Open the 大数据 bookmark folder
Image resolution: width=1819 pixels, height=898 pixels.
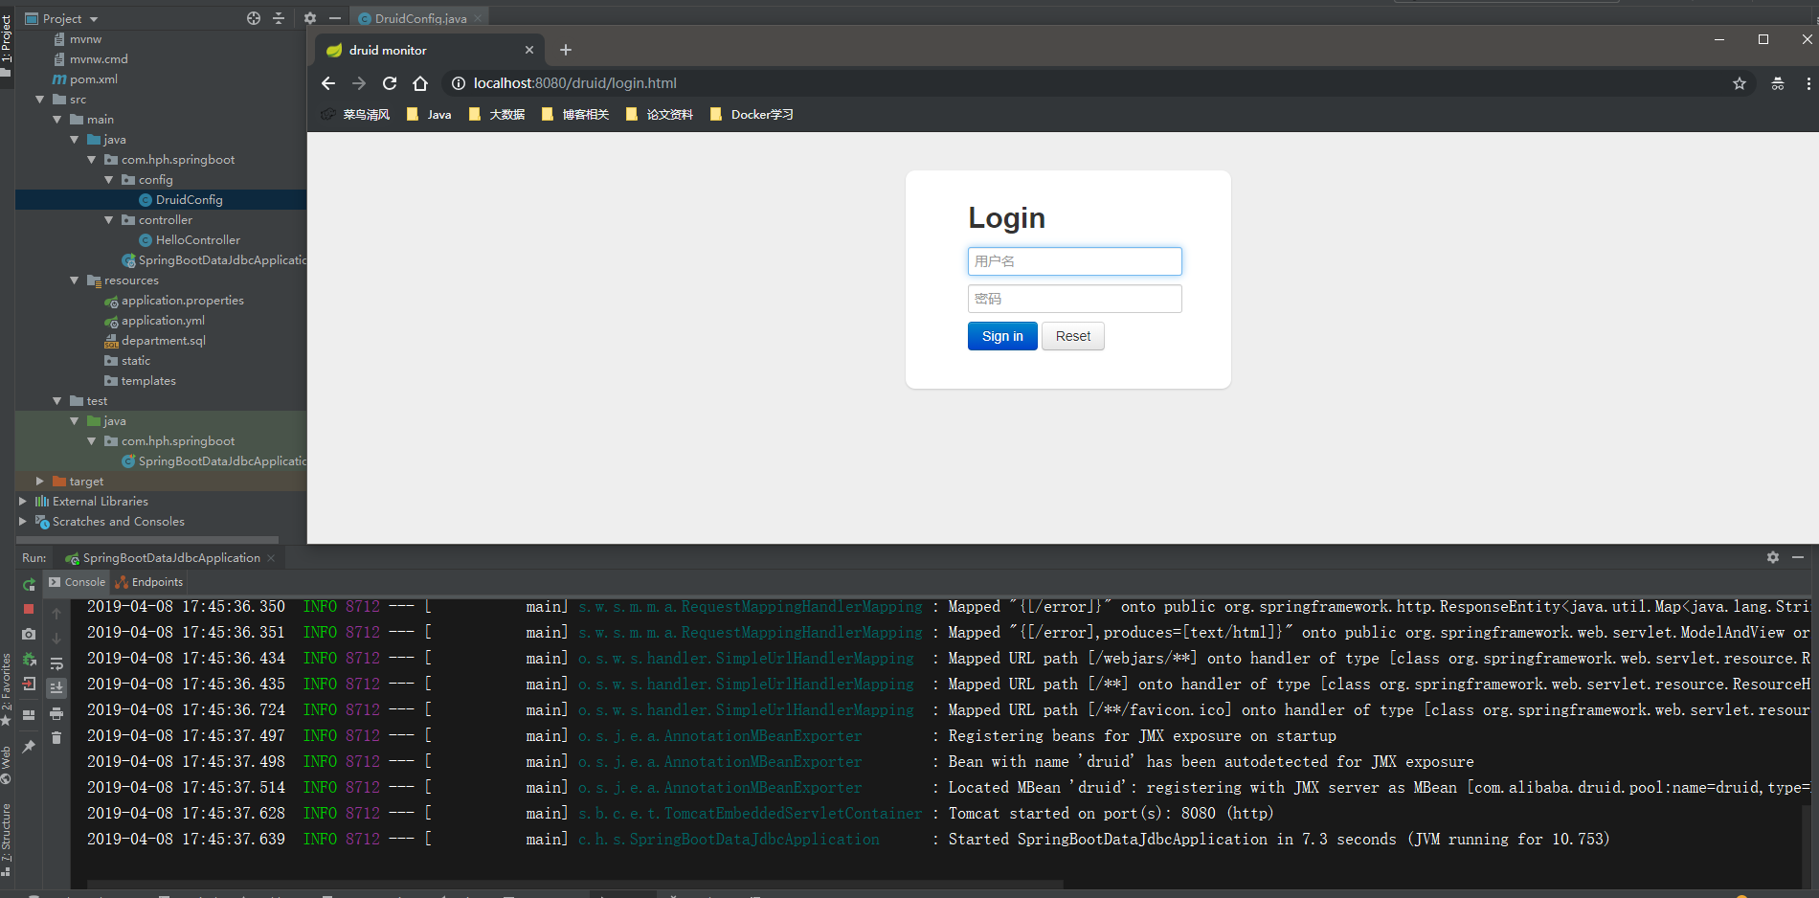coord(497,114)
